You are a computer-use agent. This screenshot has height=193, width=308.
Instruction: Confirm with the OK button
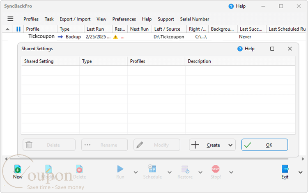tap(264, 145)
